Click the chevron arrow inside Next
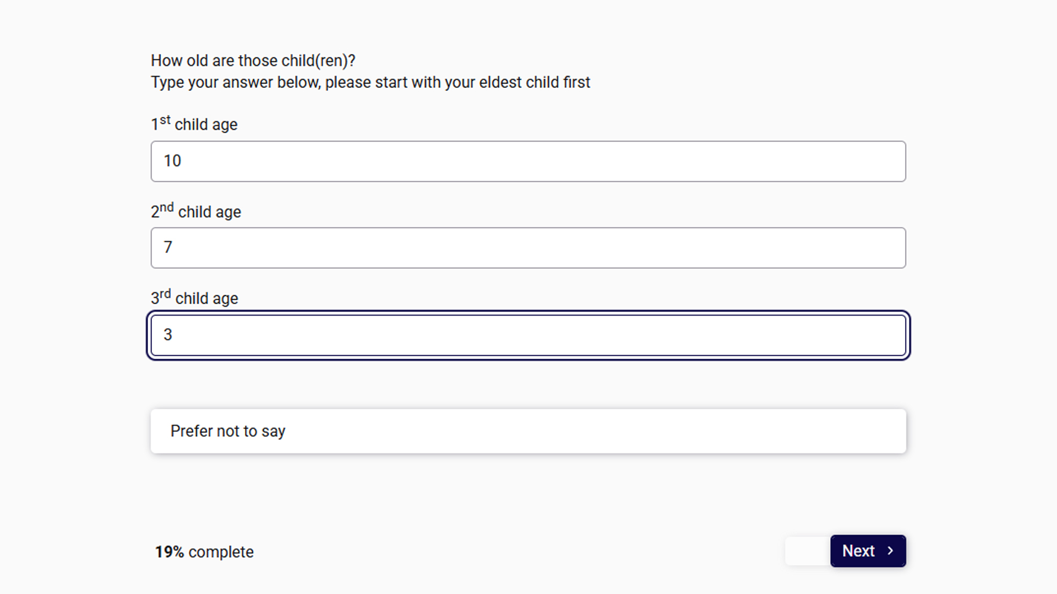 tap(890, 551)
